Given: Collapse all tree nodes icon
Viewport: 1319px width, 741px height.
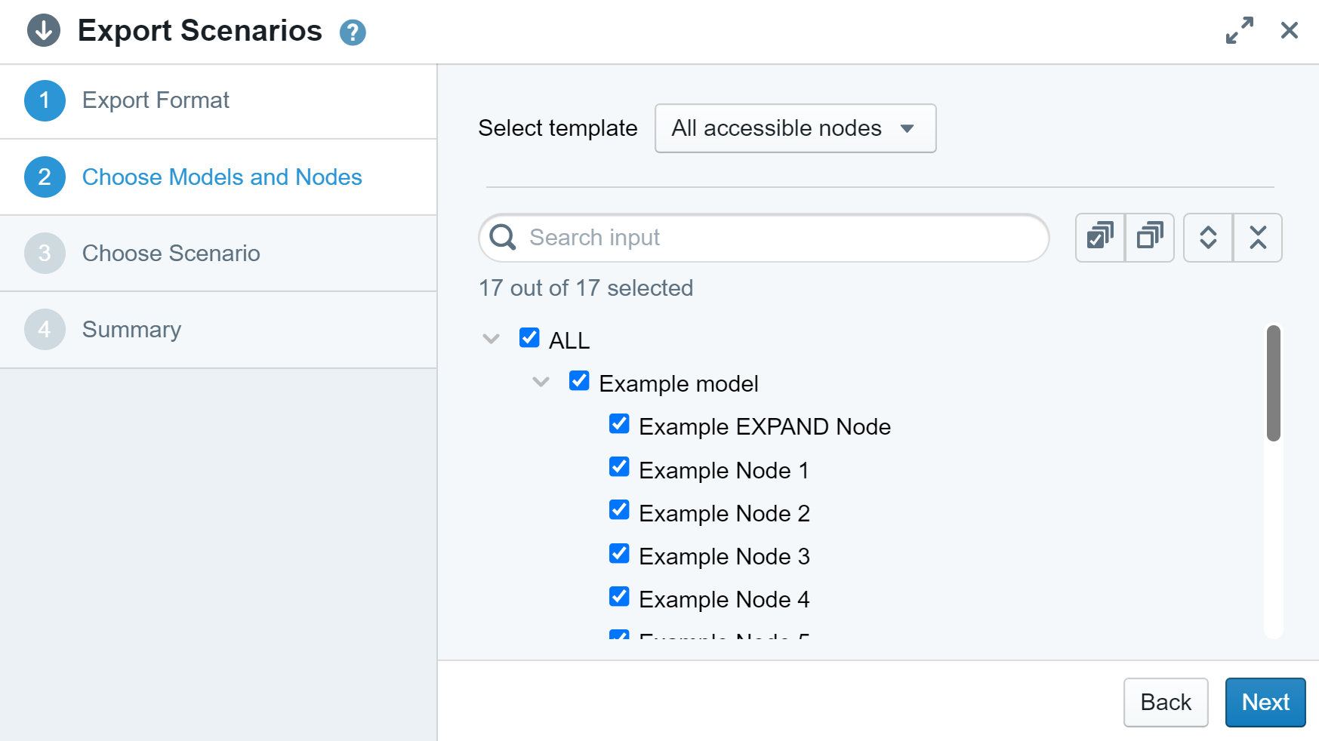Looking at the screenshot, I should pos(1258,238).
